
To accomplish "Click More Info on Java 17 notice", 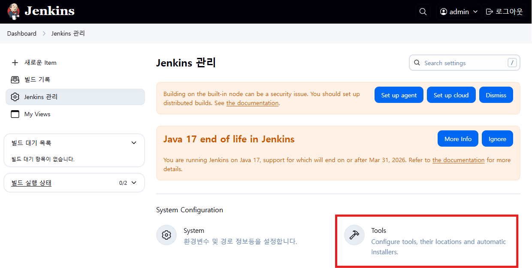I will coord(458,139).
